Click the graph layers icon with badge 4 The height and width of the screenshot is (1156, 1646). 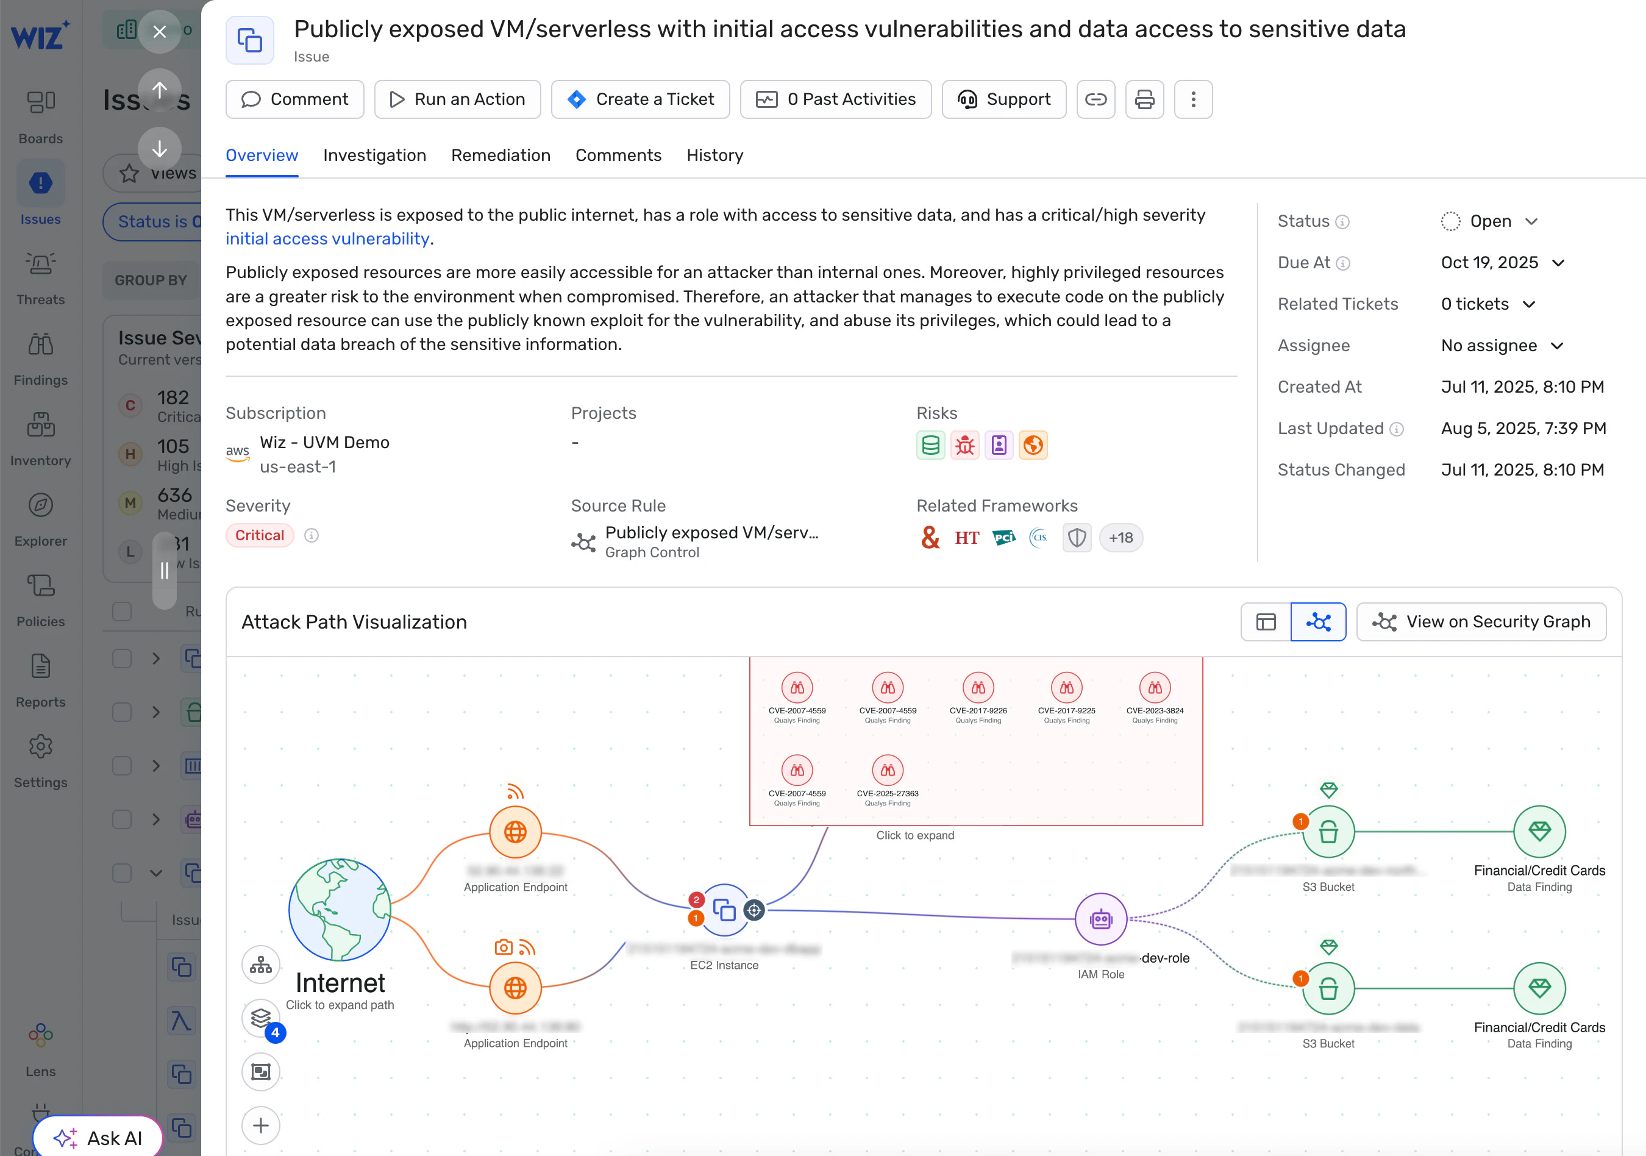(x=261, y=1018)
